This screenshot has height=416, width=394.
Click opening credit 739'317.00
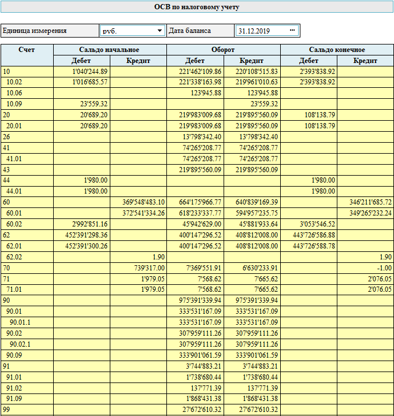tap(150, 268)
